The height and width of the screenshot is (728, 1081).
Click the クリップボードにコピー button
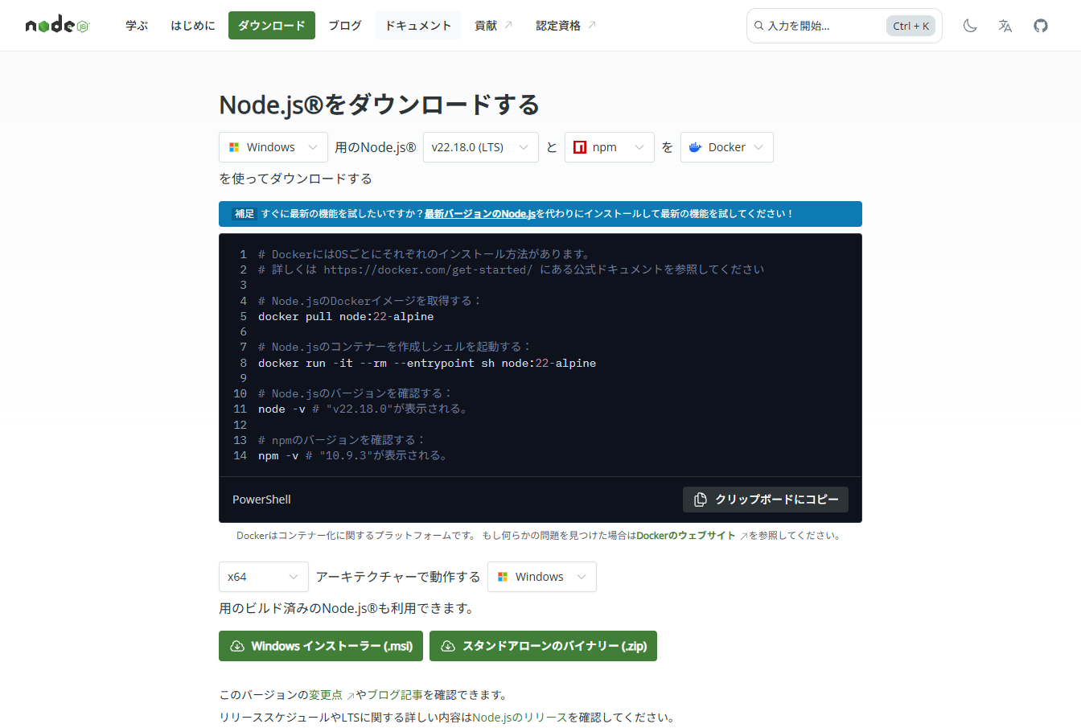coord(766,500)
